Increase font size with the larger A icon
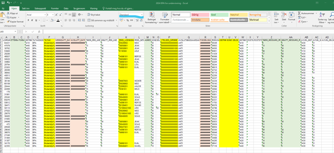Viewport: 334px width, 153px height. pos(56,15)
